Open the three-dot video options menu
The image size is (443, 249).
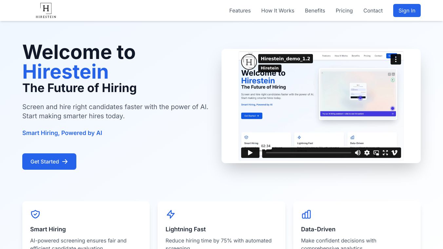tap(396, 59)
